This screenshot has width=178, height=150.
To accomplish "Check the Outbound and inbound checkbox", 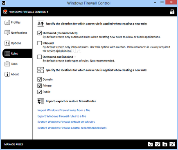I will pos(40,57).
